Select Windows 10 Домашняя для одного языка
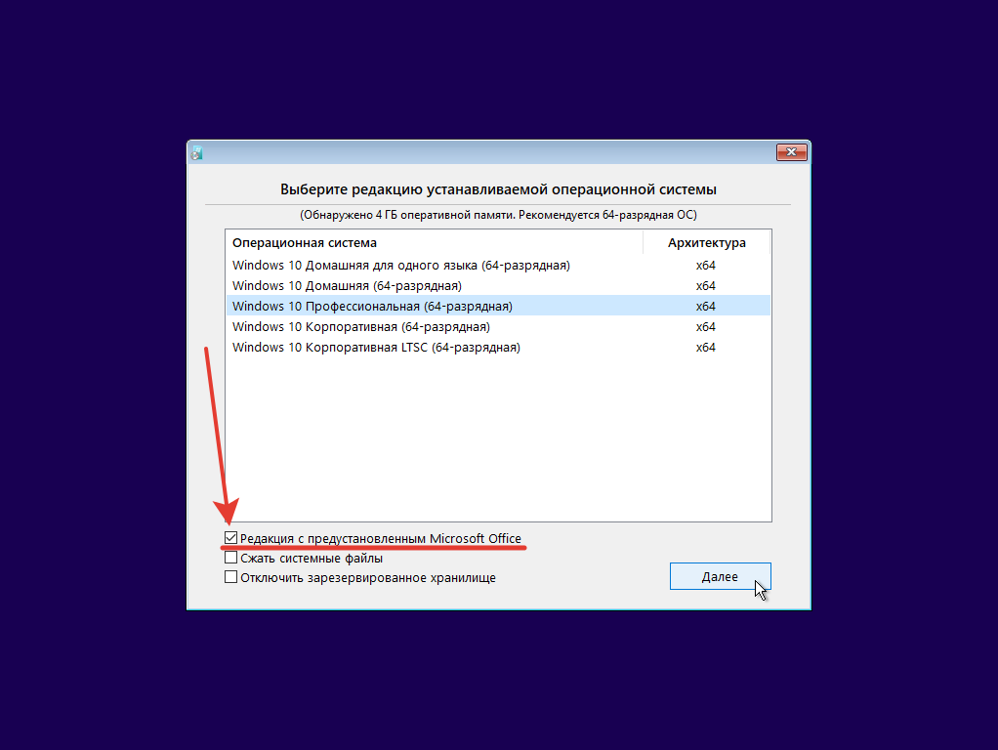998x750 pixels. 498,265
